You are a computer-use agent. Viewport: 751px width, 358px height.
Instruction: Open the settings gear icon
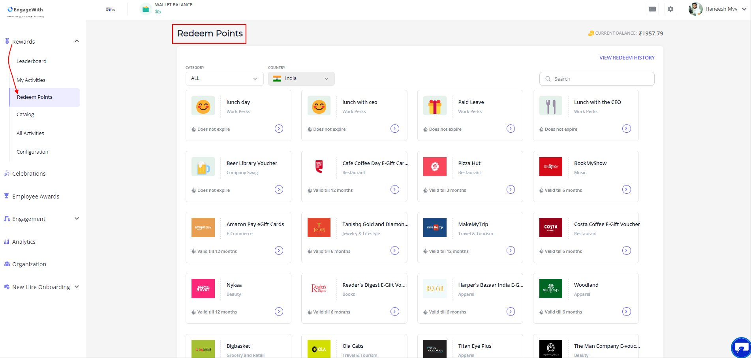tap(670, 9)
